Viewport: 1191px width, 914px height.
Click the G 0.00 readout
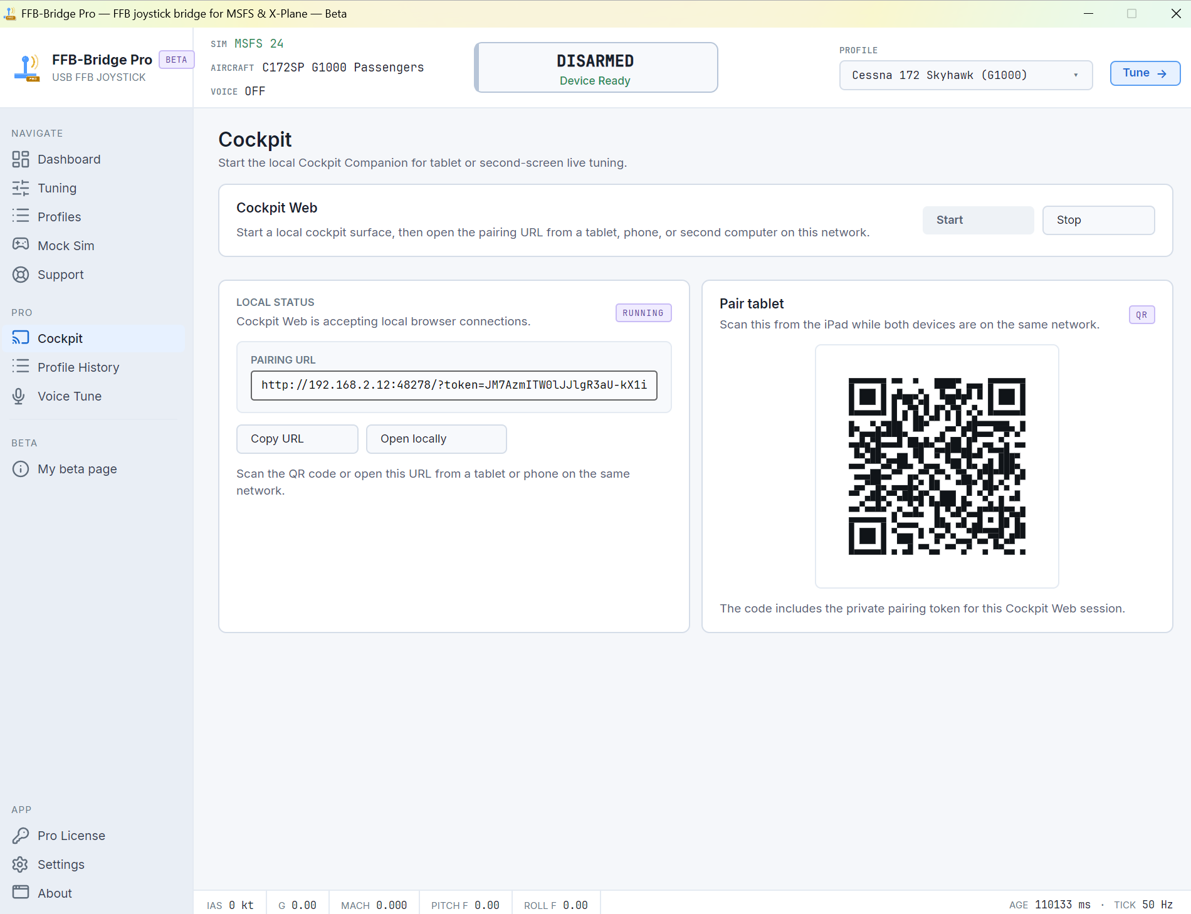297,905
